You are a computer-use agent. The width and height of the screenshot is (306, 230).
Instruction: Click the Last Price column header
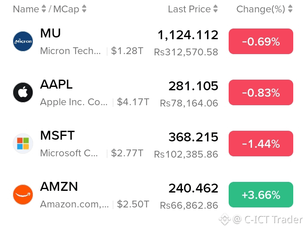pos(189,9)
